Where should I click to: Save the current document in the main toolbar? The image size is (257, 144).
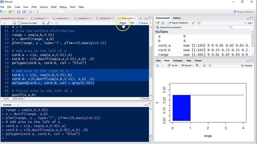[x=18, y=12]
